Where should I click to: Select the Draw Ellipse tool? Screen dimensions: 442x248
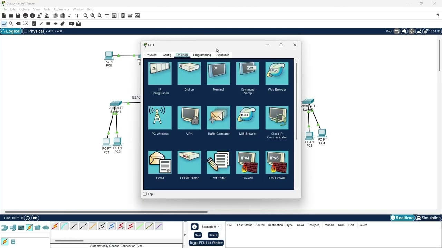click(55, 24)
